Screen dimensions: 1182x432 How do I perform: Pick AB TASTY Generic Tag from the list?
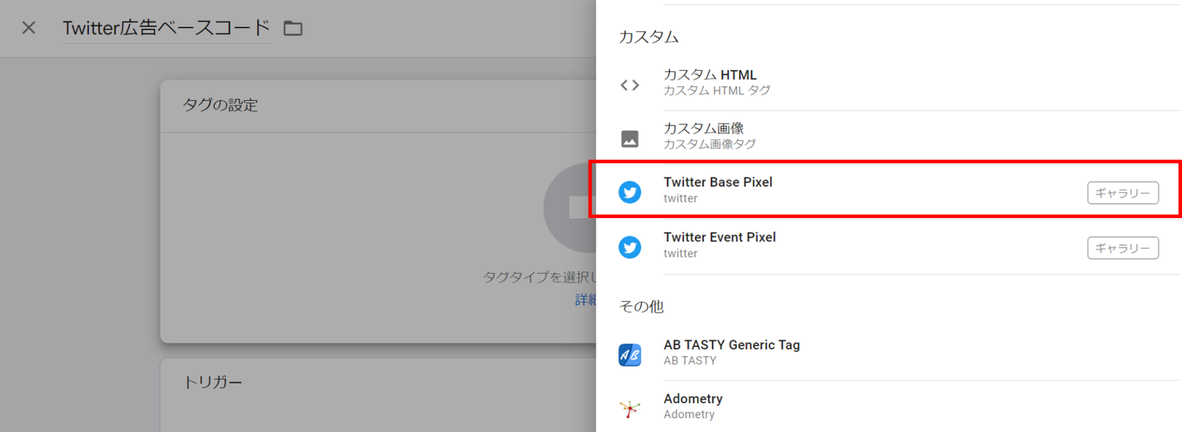pos(888,353)
